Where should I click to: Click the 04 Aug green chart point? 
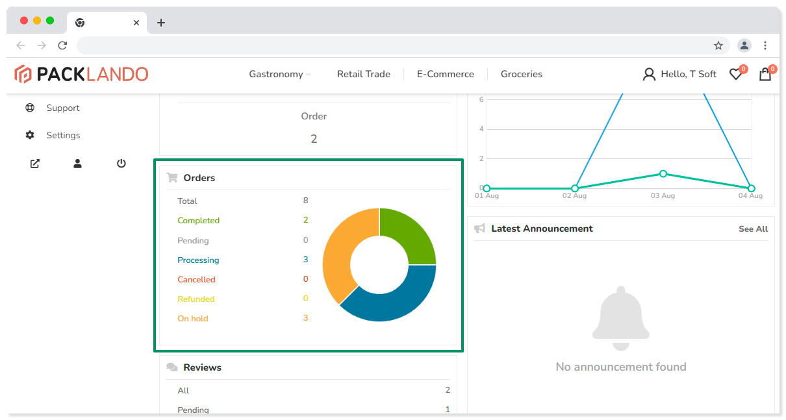point(751,188)
